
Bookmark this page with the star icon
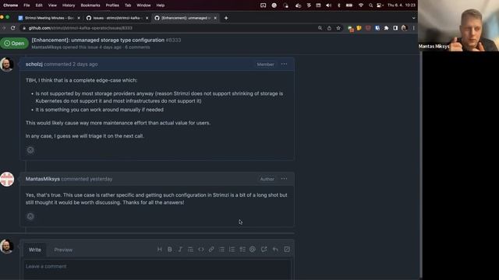pos(338,28)
